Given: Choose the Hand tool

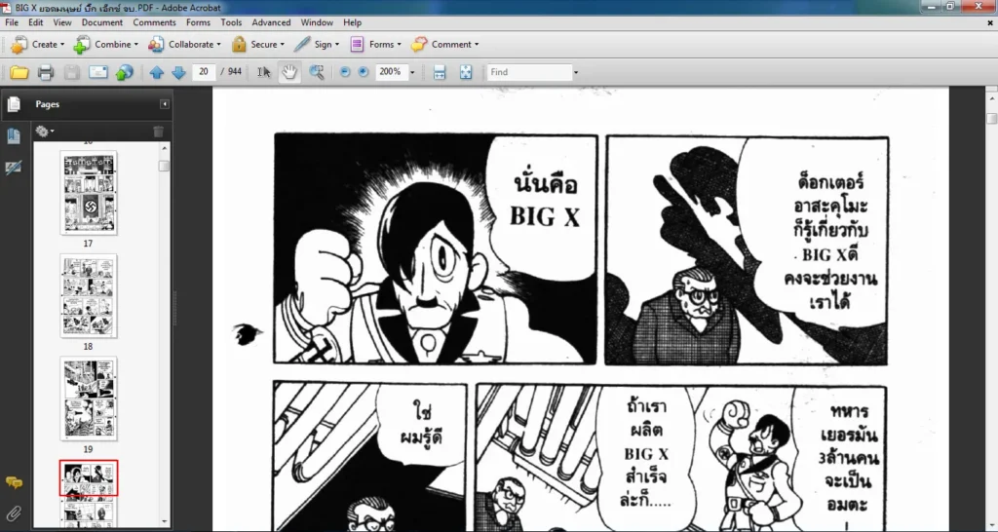Looking at the screenshot, I should pyautogui.click(x=289, y=72).
